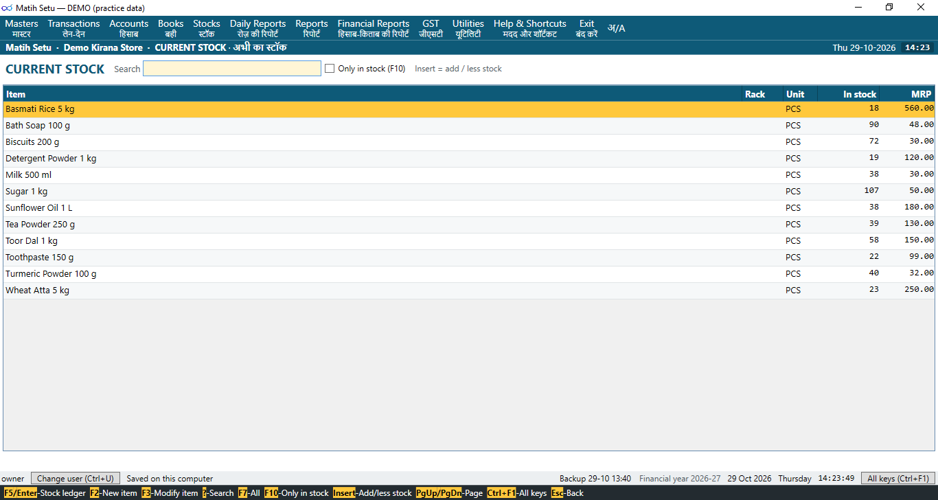Screen dimensions: 938x500
Task: Open the Reports menu
Action: point(311,28)
